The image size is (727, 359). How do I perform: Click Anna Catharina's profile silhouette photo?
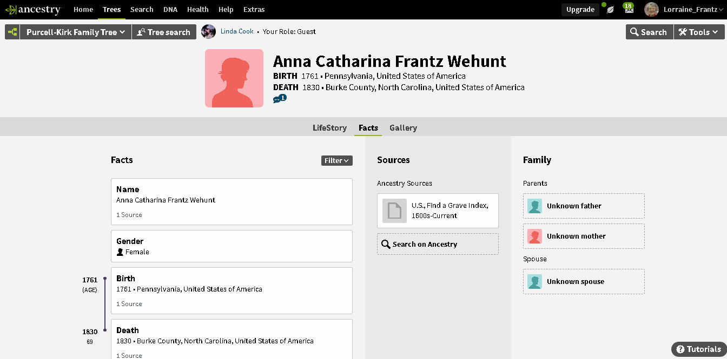234,78
